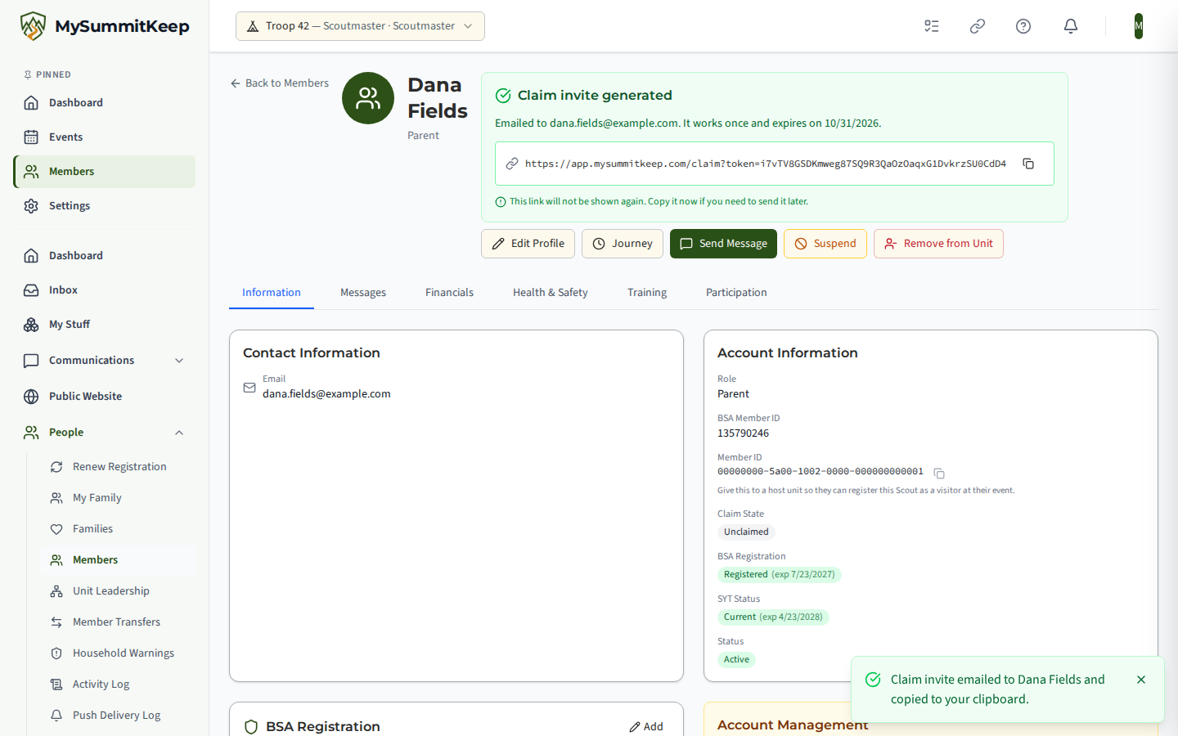Open the notifications bell
The image size is (1178, 736).
(1071, 26)
